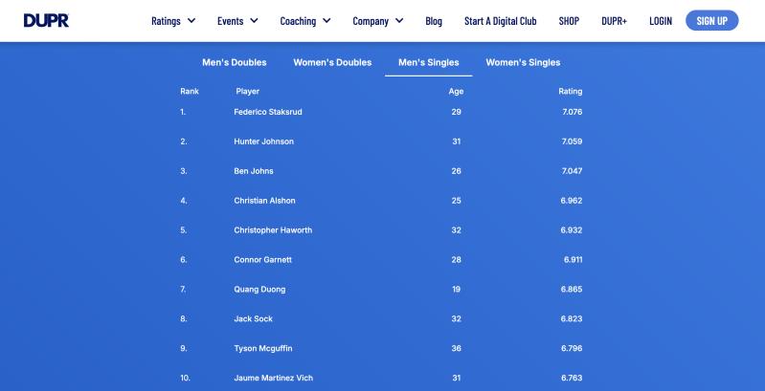Open the Company menu label
Screen dimensions: 765x391
tap(371, 21)
